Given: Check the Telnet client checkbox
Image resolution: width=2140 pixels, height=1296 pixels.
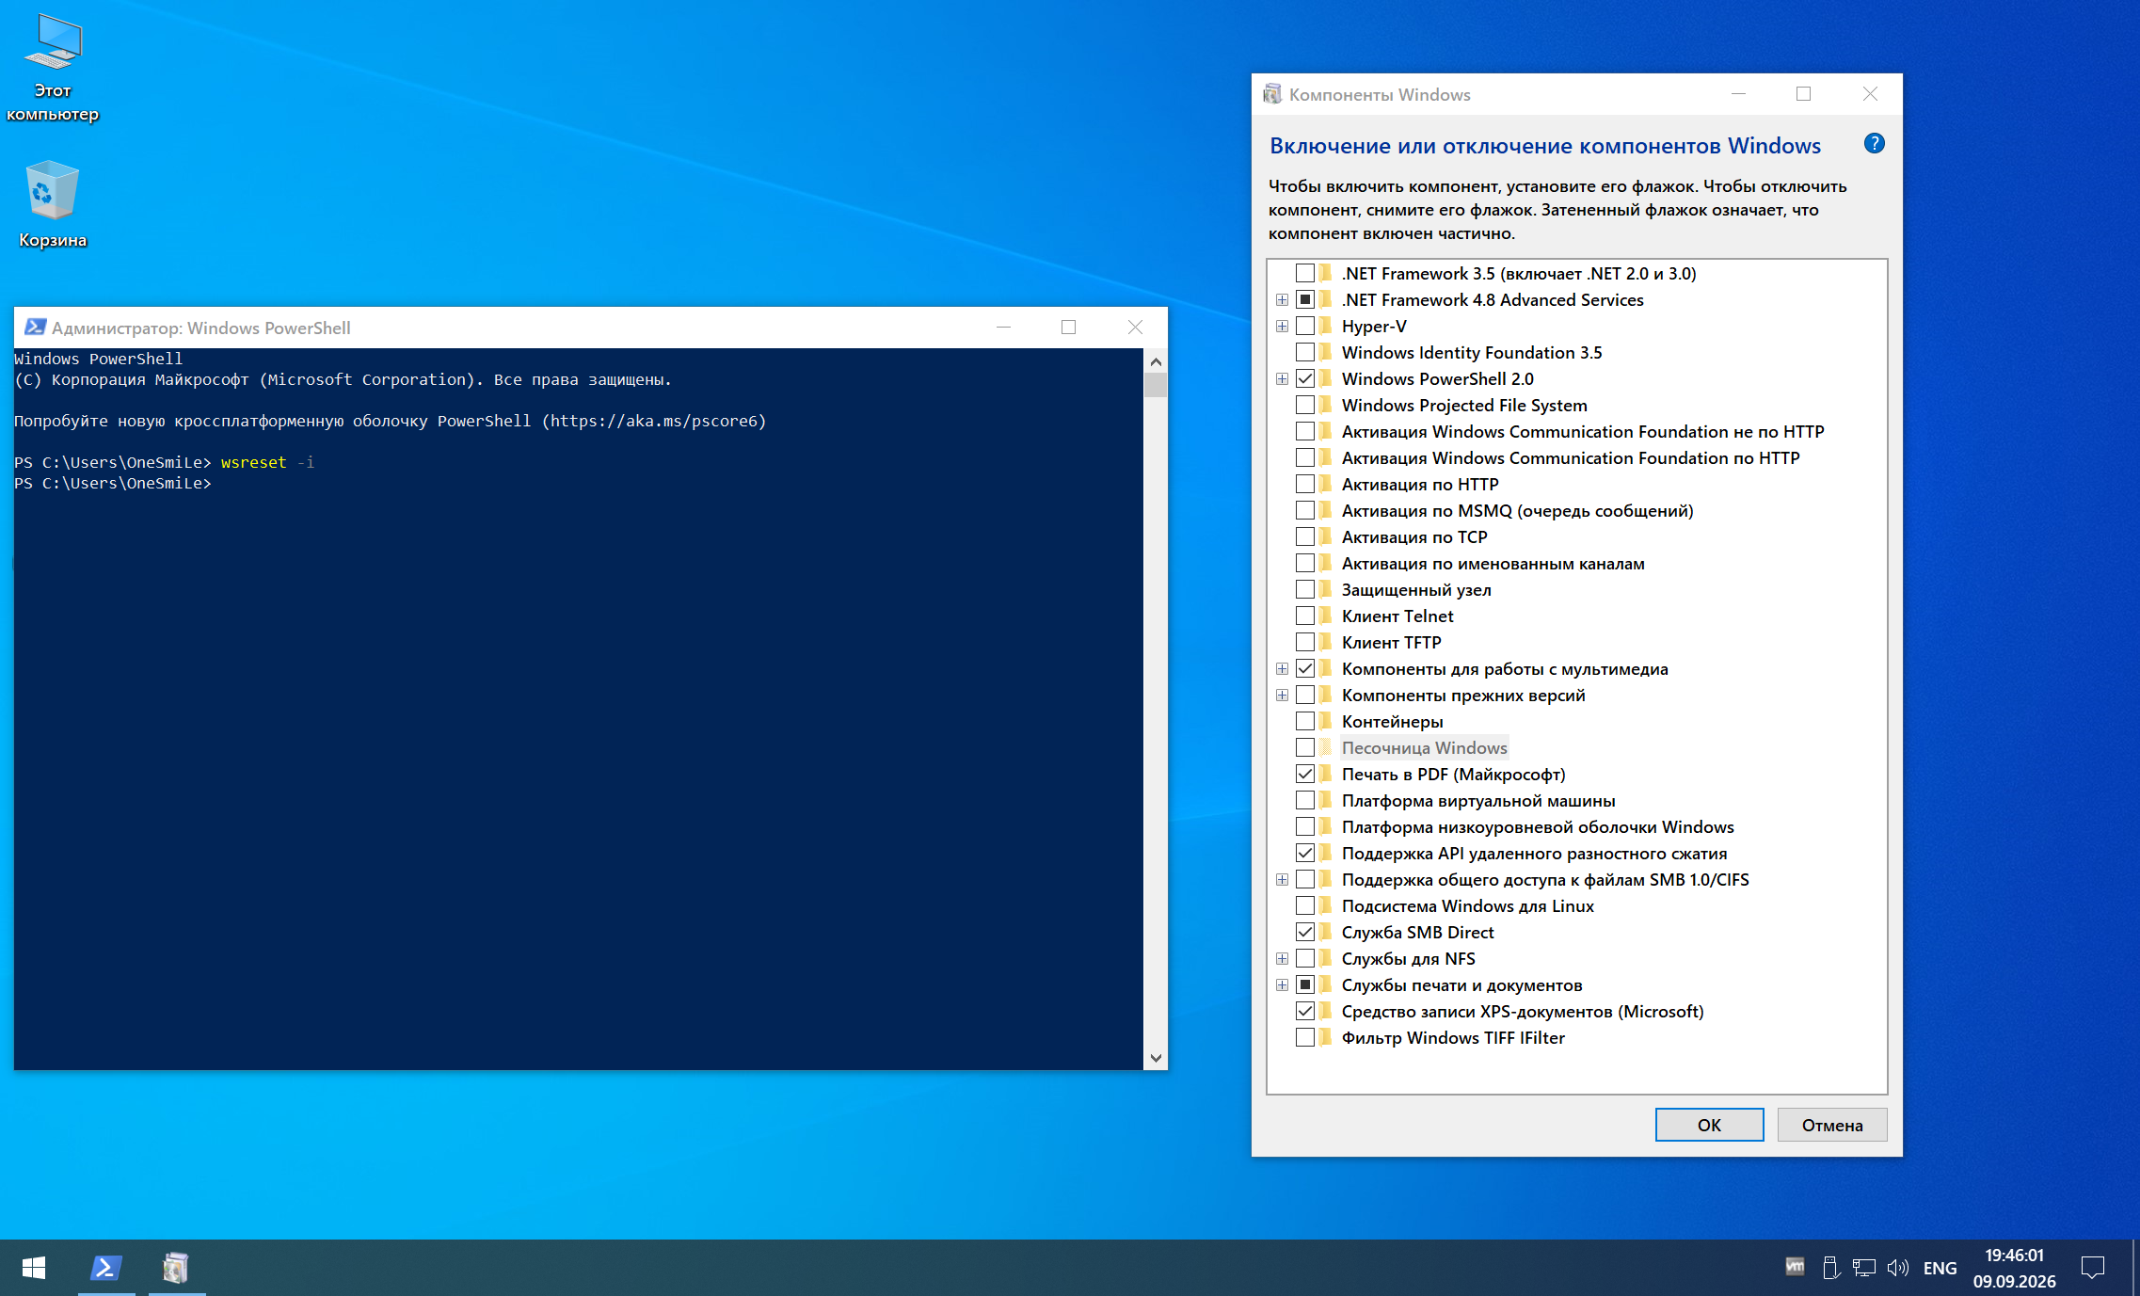Looking at the screenshot, I should (x=1305, y=616).
